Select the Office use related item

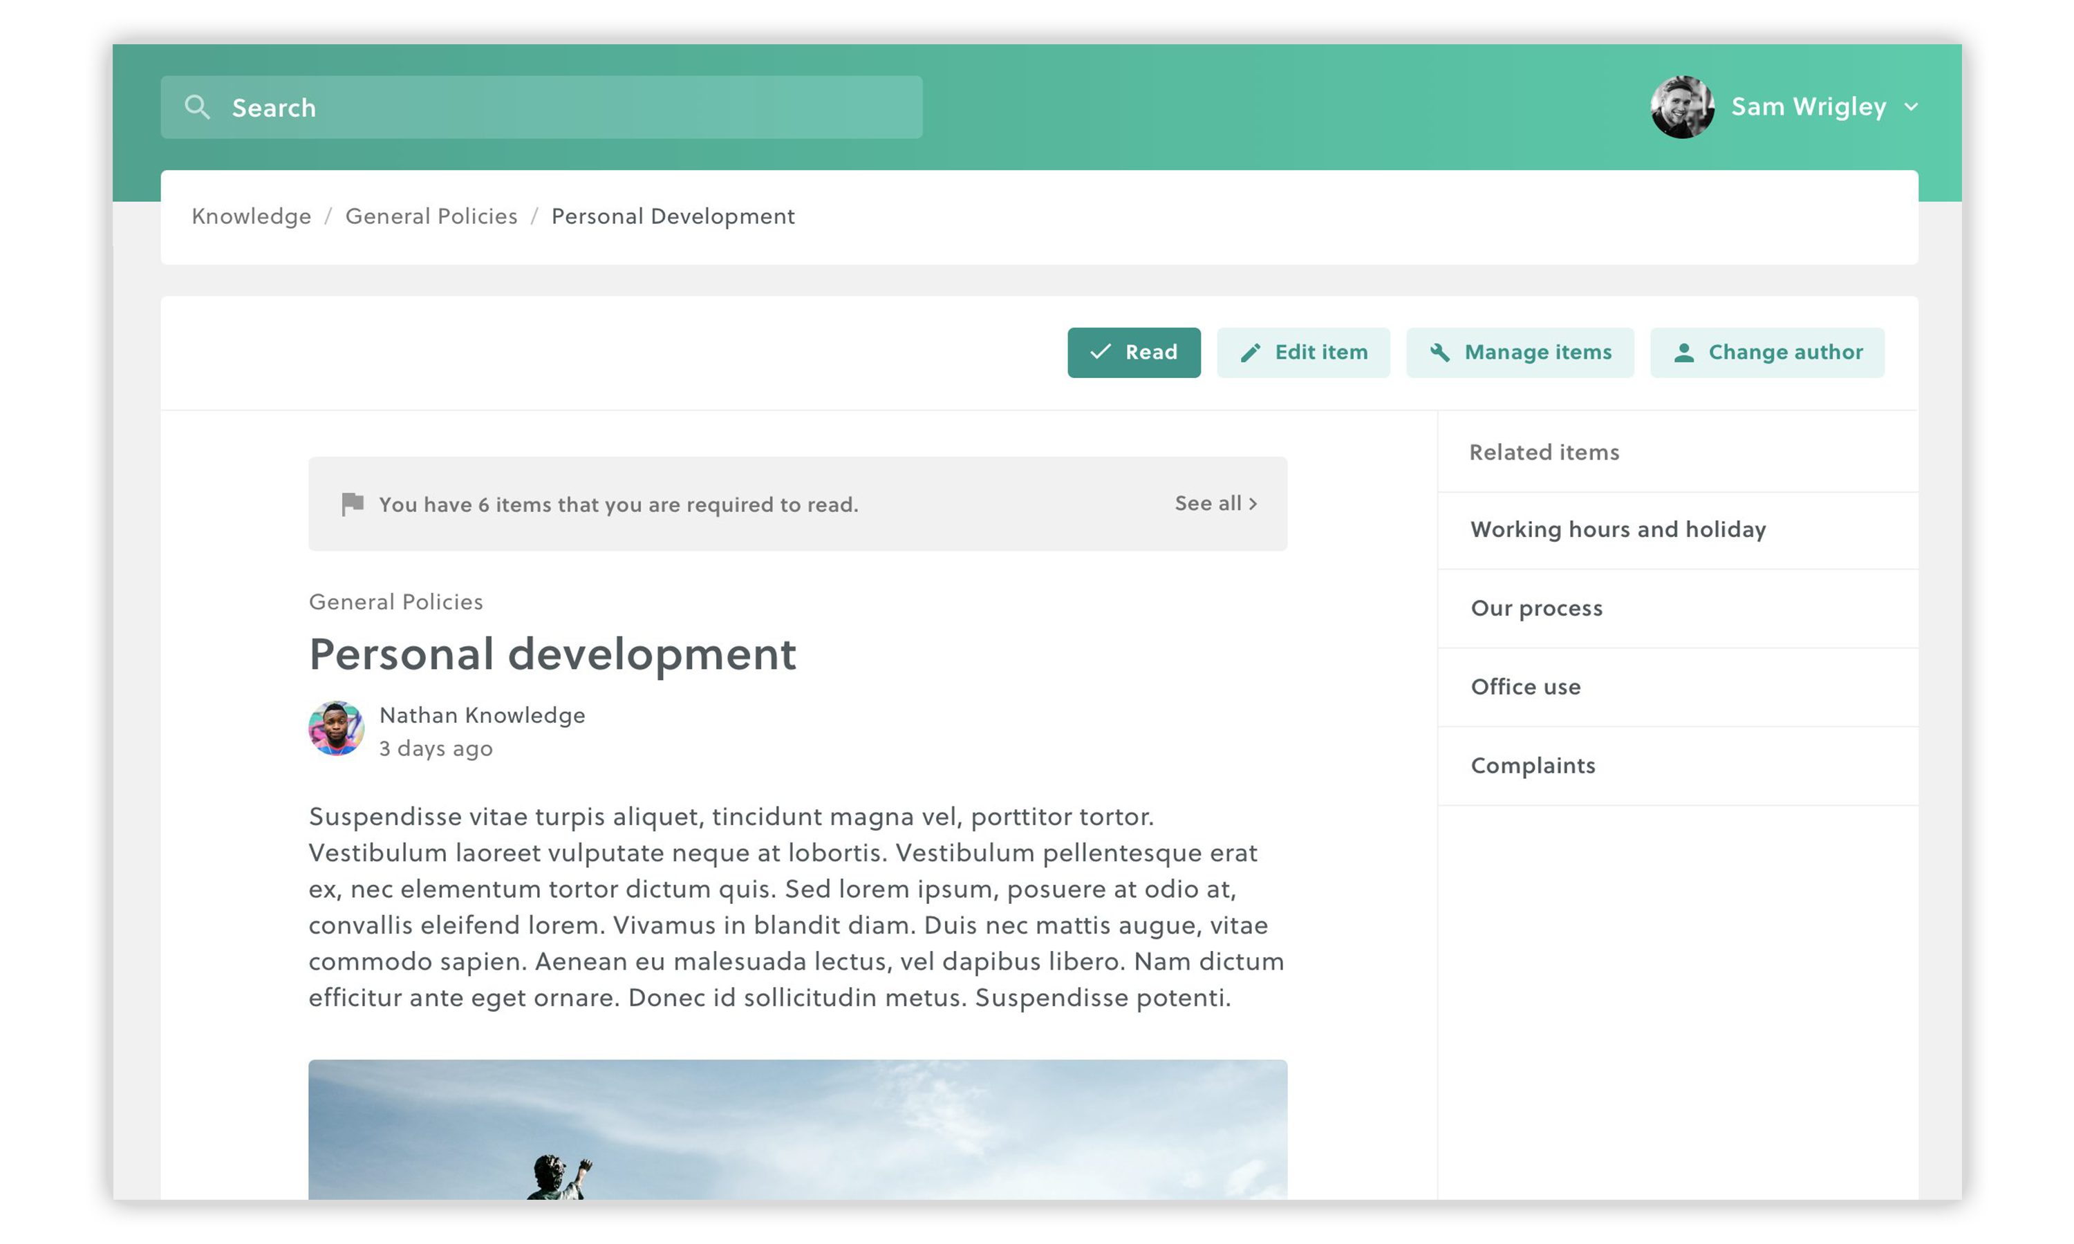tap(1525, 688)
